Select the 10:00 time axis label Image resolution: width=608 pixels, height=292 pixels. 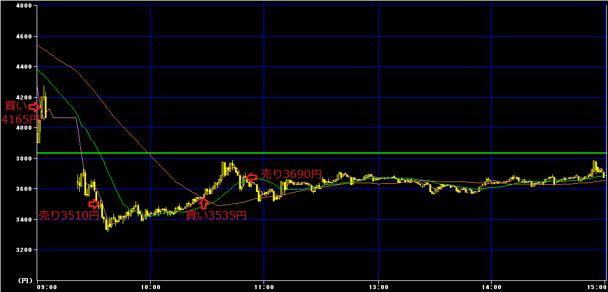[151, 287]
